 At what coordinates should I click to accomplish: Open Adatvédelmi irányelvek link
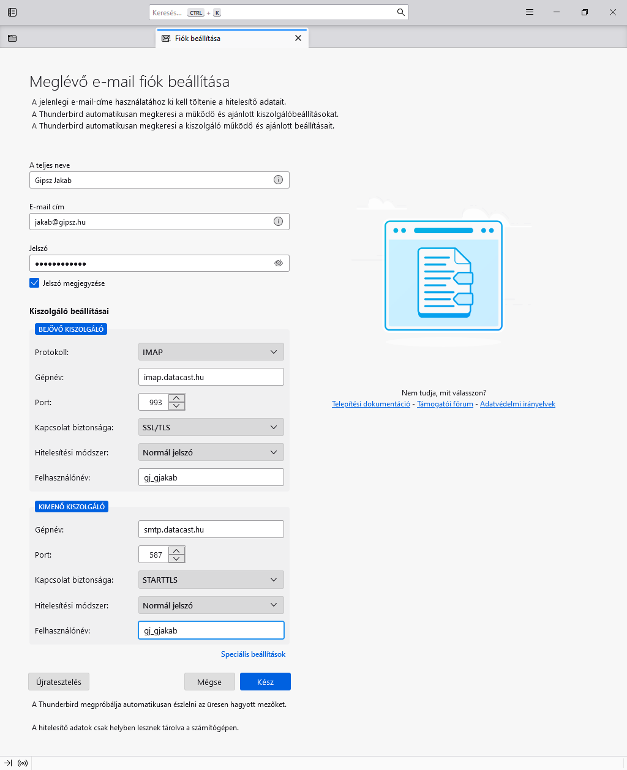517,404
